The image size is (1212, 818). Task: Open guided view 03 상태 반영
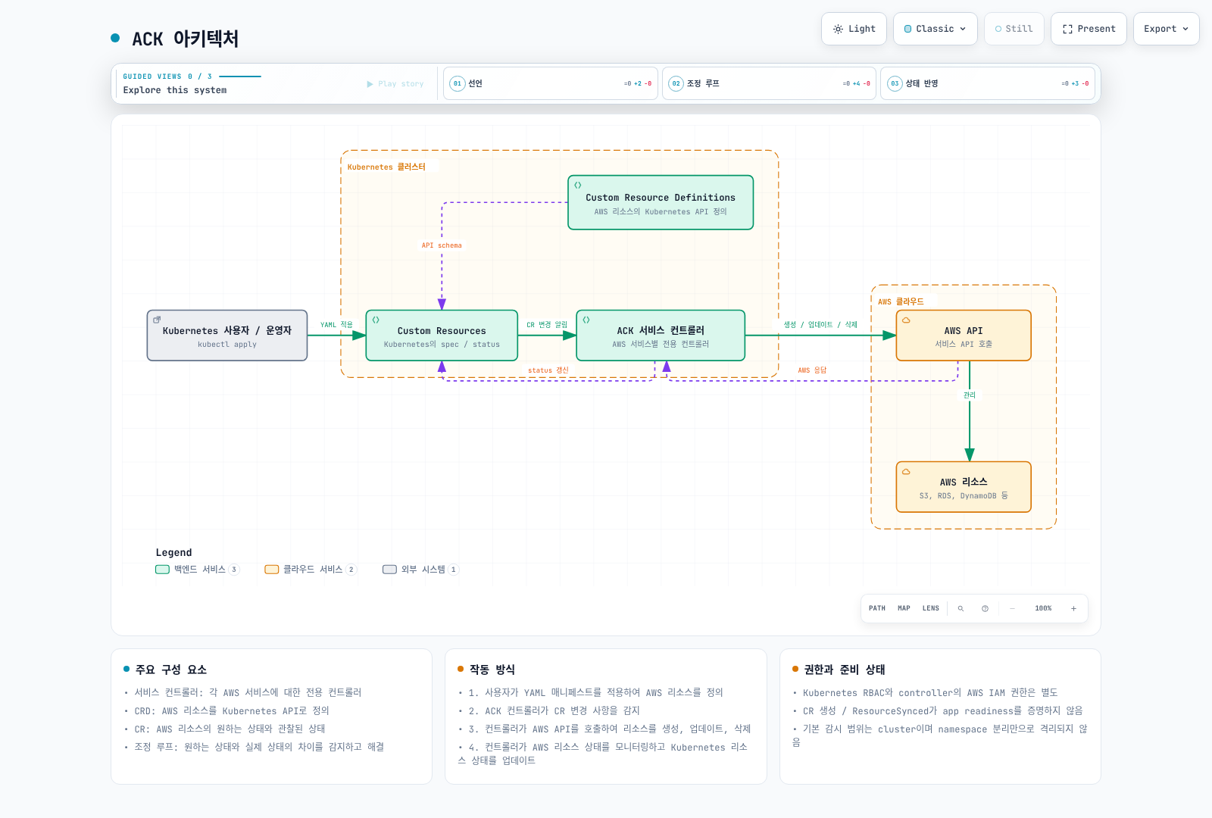click(988, 83)
